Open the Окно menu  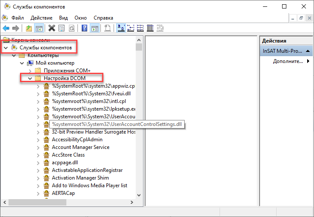click(80, 18)
